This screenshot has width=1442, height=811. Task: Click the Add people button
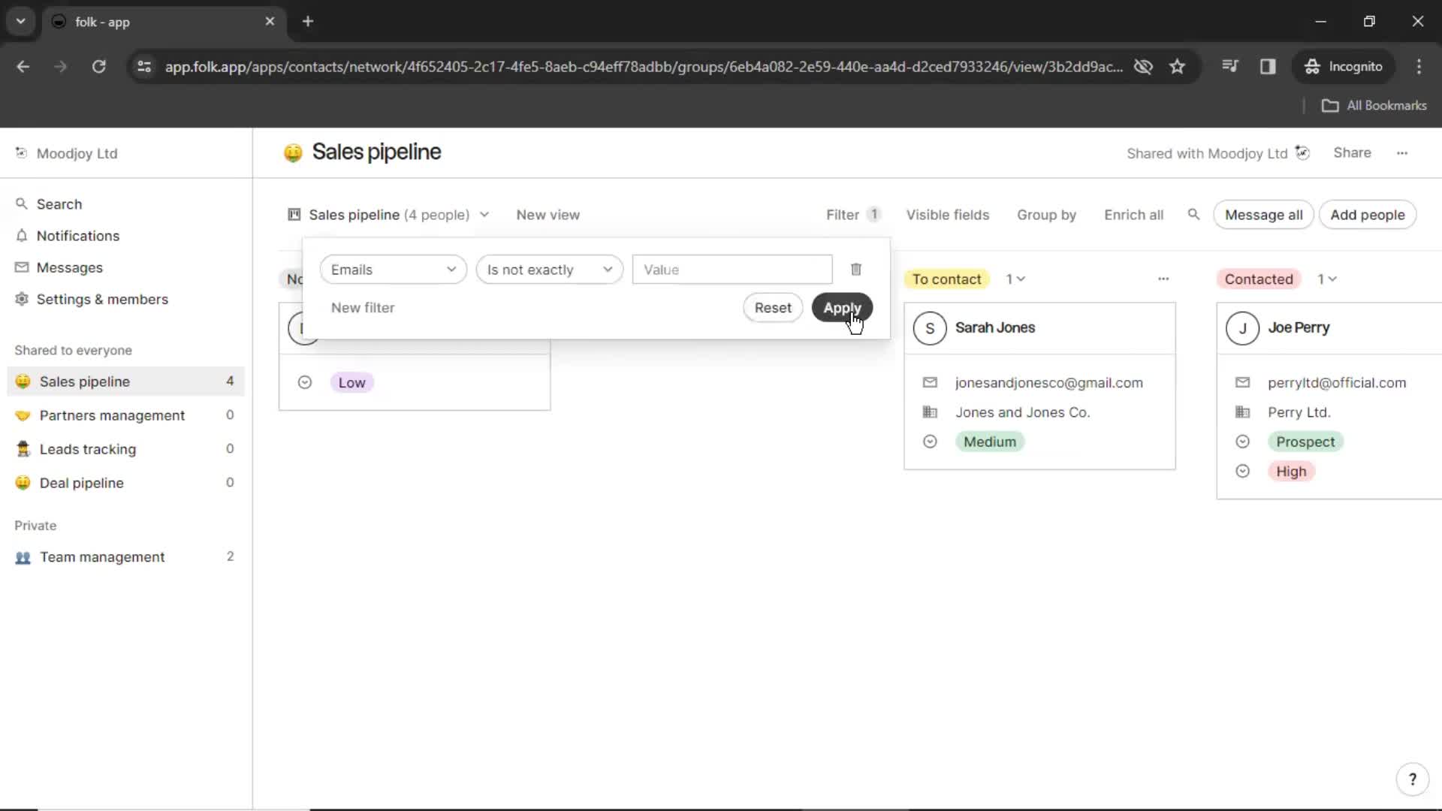click(1367, 215)
